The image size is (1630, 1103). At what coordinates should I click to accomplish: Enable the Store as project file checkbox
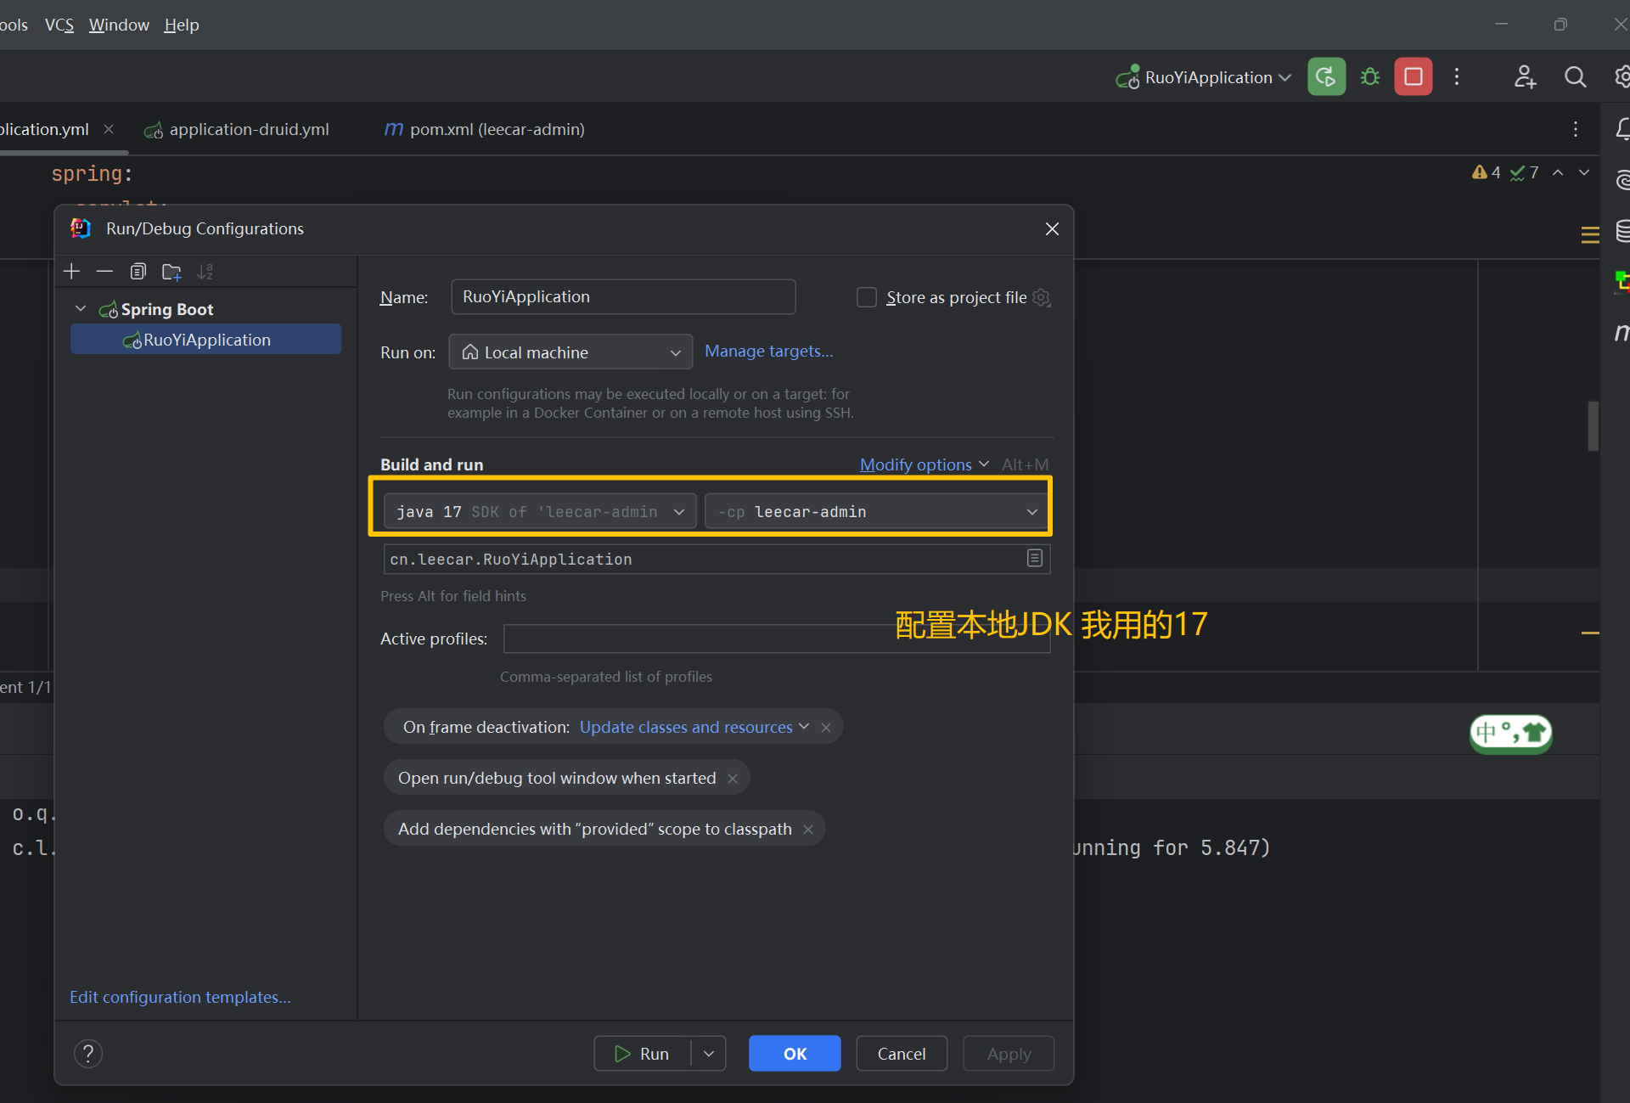coord(866,297)
